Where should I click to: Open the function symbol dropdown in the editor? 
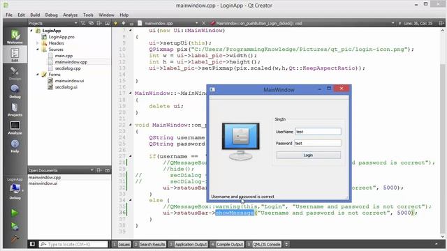pyautogui.click(x=393, y=23)
